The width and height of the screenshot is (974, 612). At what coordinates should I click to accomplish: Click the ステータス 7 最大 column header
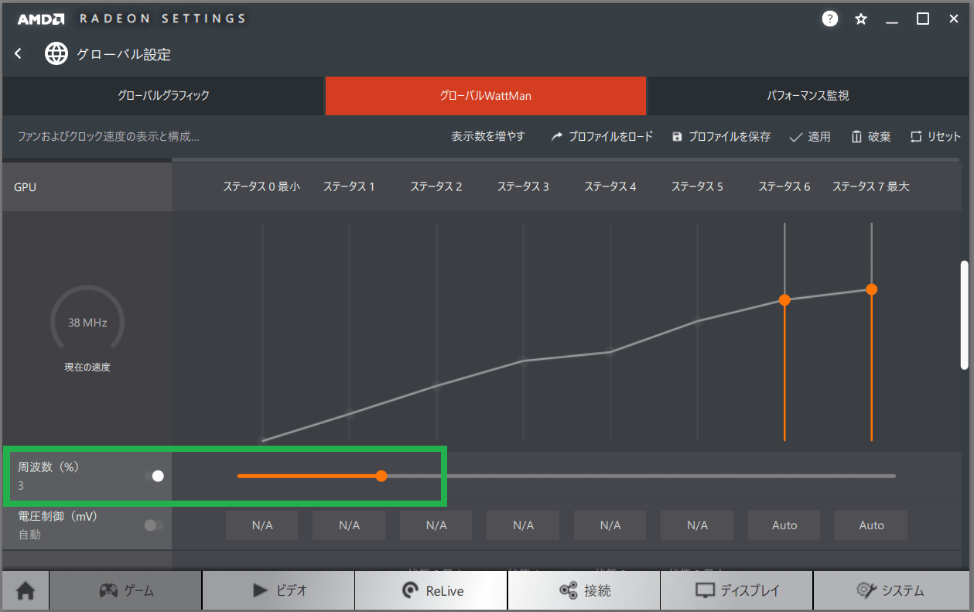click(871, 186)
